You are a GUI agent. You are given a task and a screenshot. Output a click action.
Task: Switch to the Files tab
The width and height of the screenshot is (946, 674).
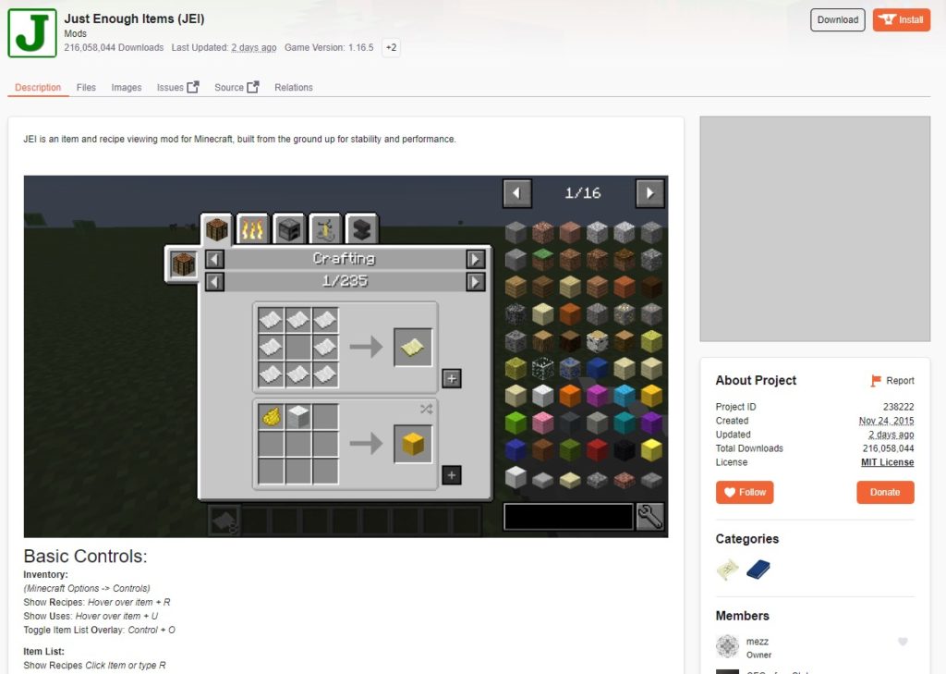[86, 88]
